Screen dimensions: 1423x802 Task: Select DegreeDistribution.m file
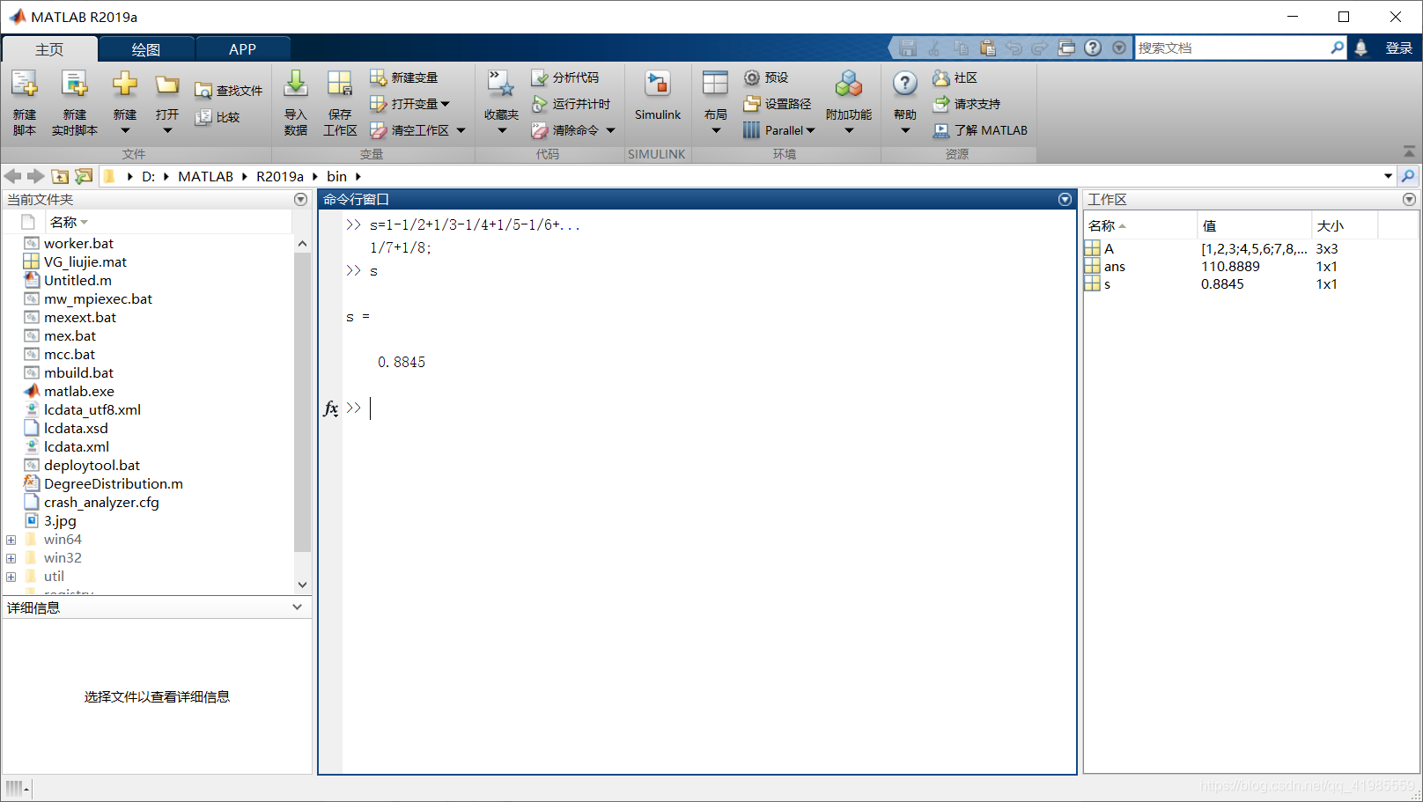click(x=113, y=483)
